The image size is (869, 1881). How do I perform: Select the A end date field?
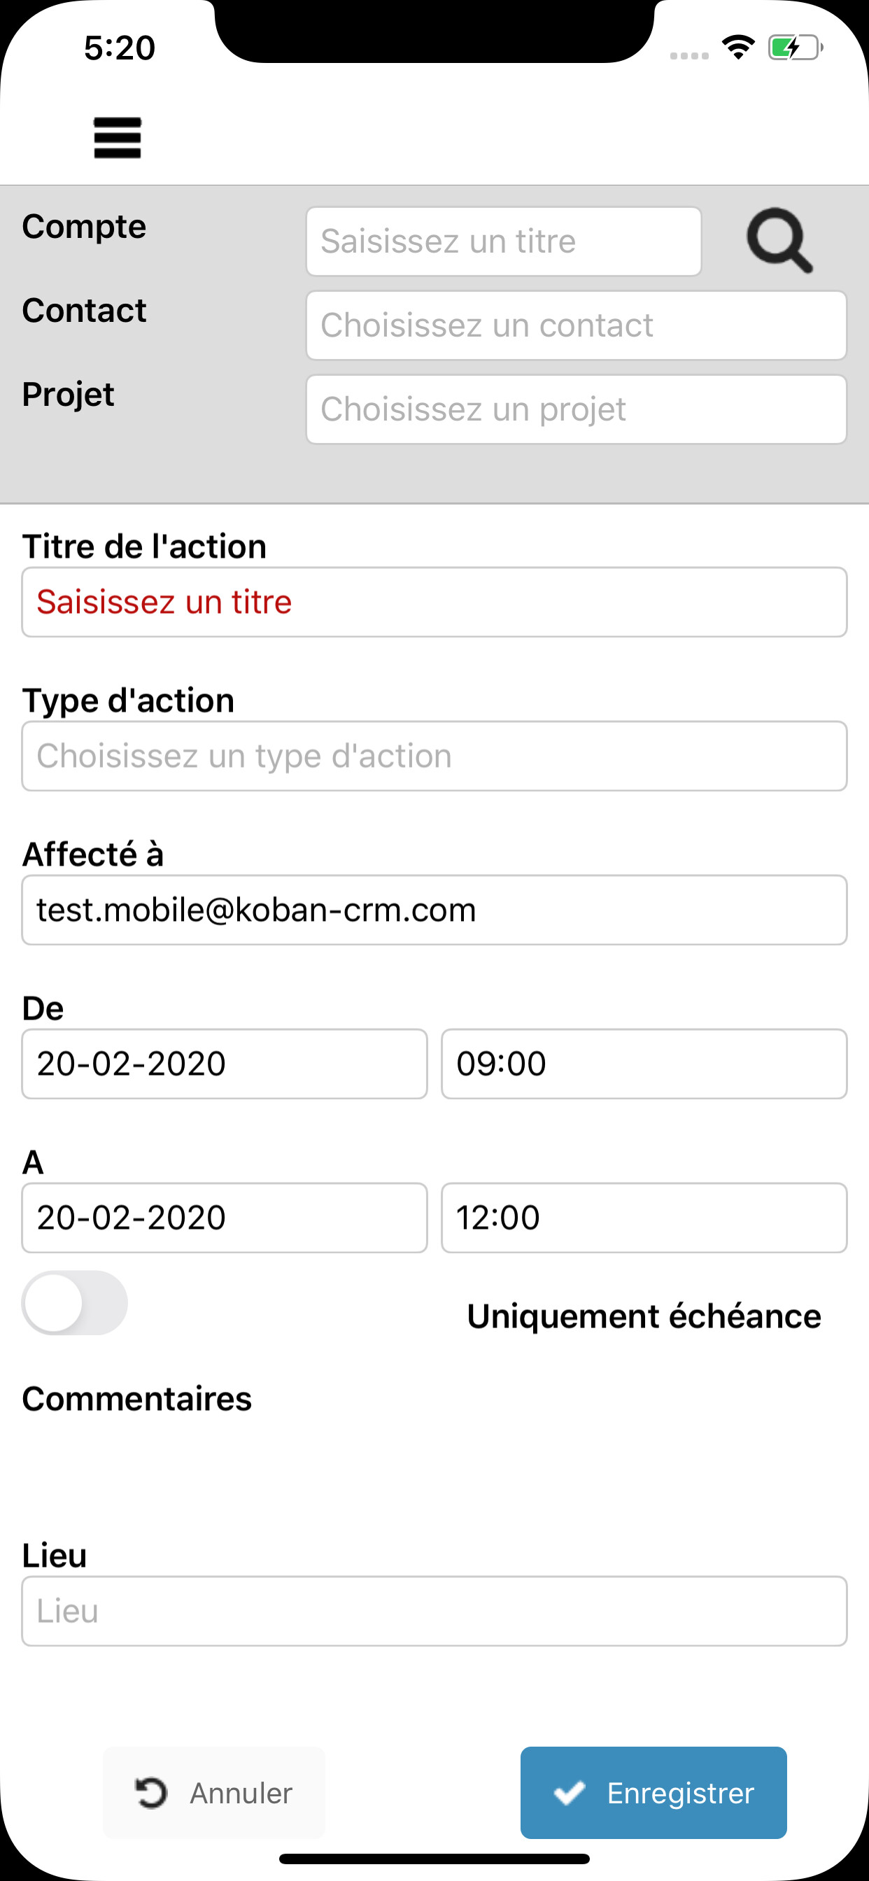tap(224, 1218)
